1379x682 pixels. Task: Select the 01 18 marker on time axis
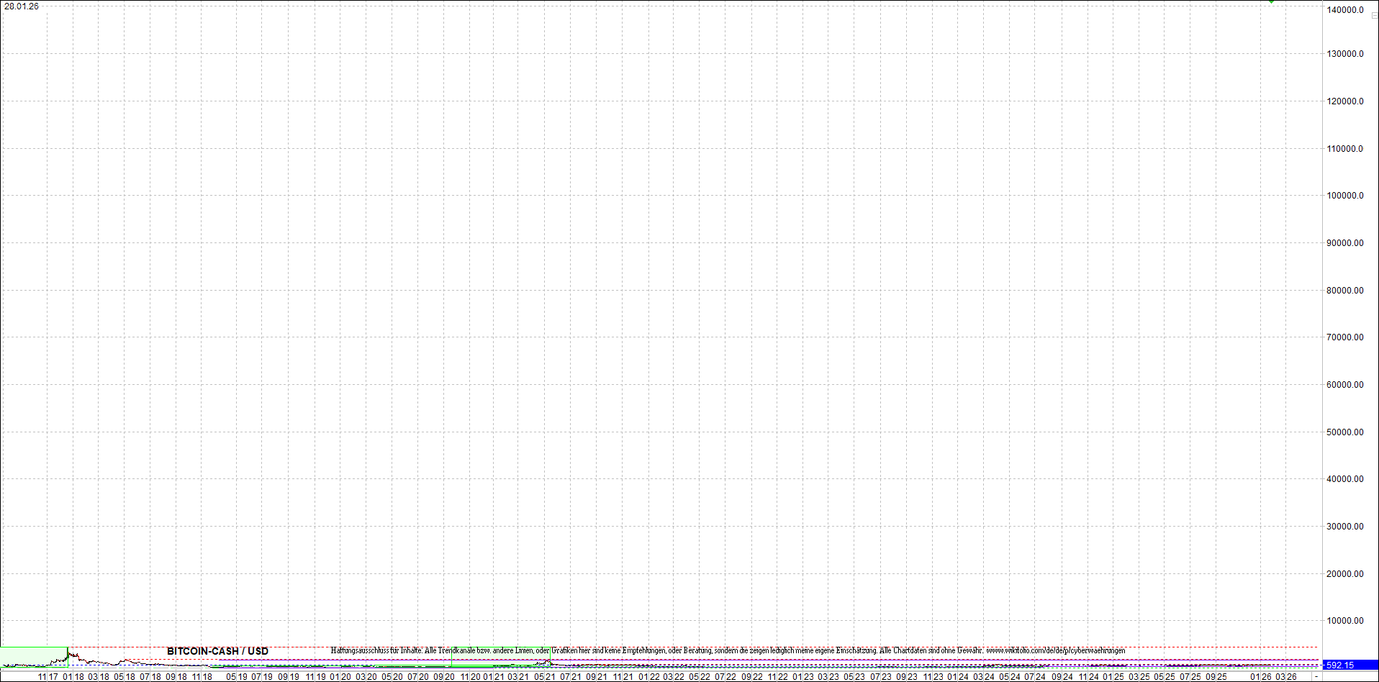[x=73, y=677]
